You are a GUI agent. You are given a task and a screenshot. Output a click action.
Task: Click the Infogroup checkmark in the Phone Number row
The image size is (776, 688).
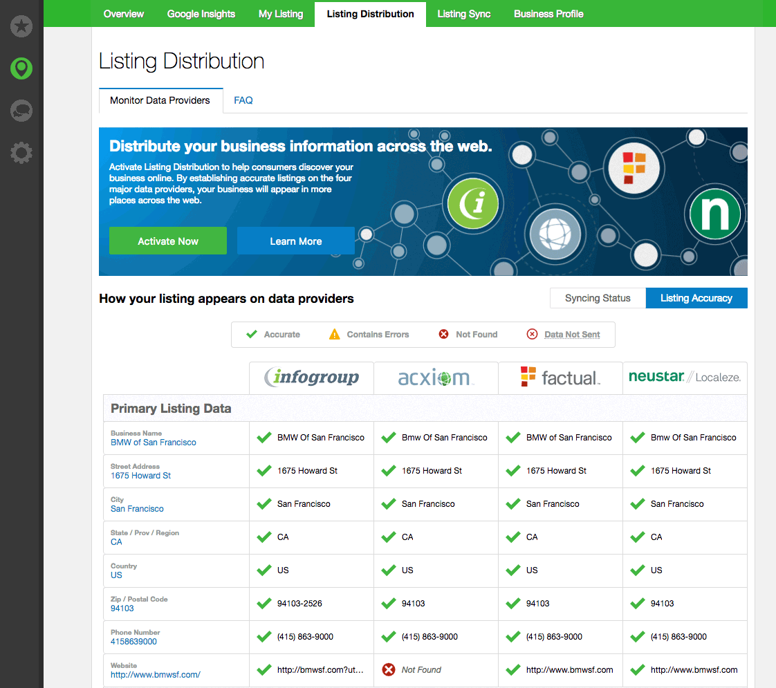click(264, 637)
